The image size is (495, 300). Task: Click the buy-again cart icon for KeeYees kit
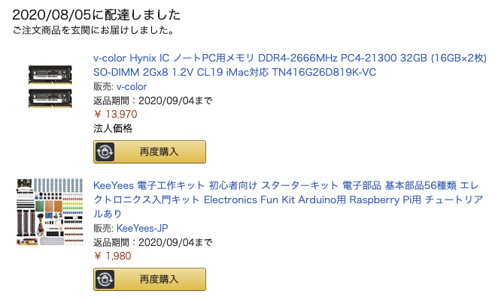106,279
